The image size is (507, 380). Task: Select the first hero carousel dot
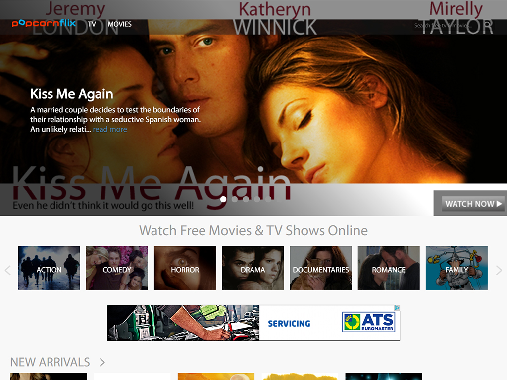223,199
